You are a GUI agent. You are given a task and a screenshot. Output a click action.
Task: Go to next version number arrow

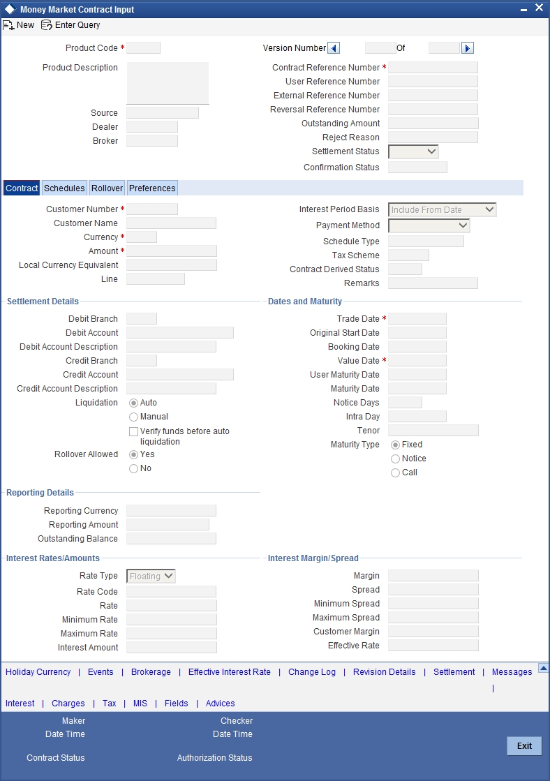click(468, 48)
